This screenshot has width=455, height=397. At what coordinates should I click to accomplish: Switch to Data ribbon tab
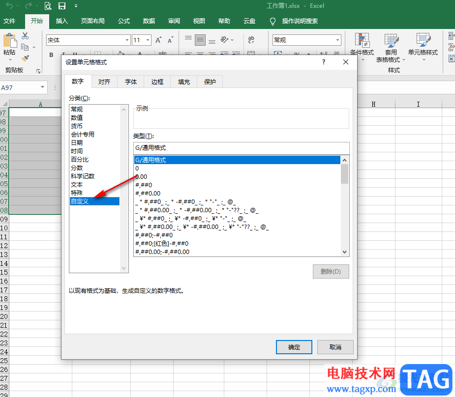pos(149,21)
